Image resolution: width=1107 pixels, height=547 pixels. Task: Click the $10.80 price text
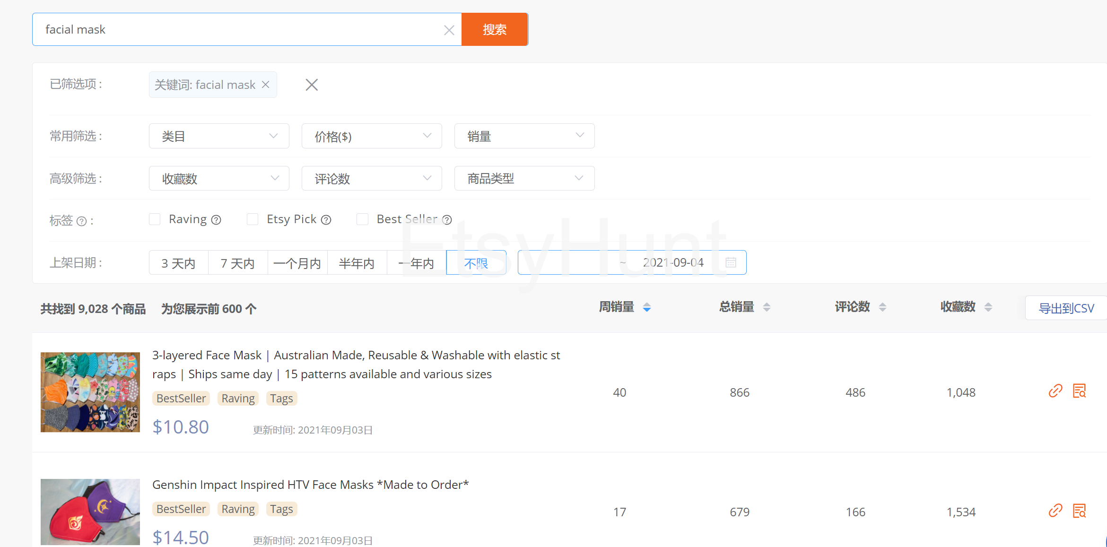click(x=181, y=427)
